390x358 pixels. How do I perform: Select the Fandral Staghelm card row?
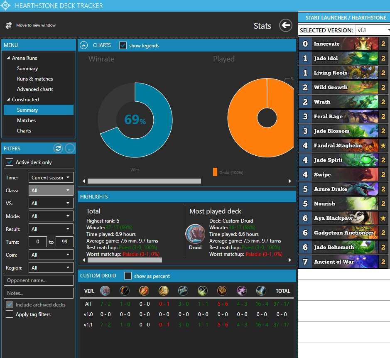343,145
